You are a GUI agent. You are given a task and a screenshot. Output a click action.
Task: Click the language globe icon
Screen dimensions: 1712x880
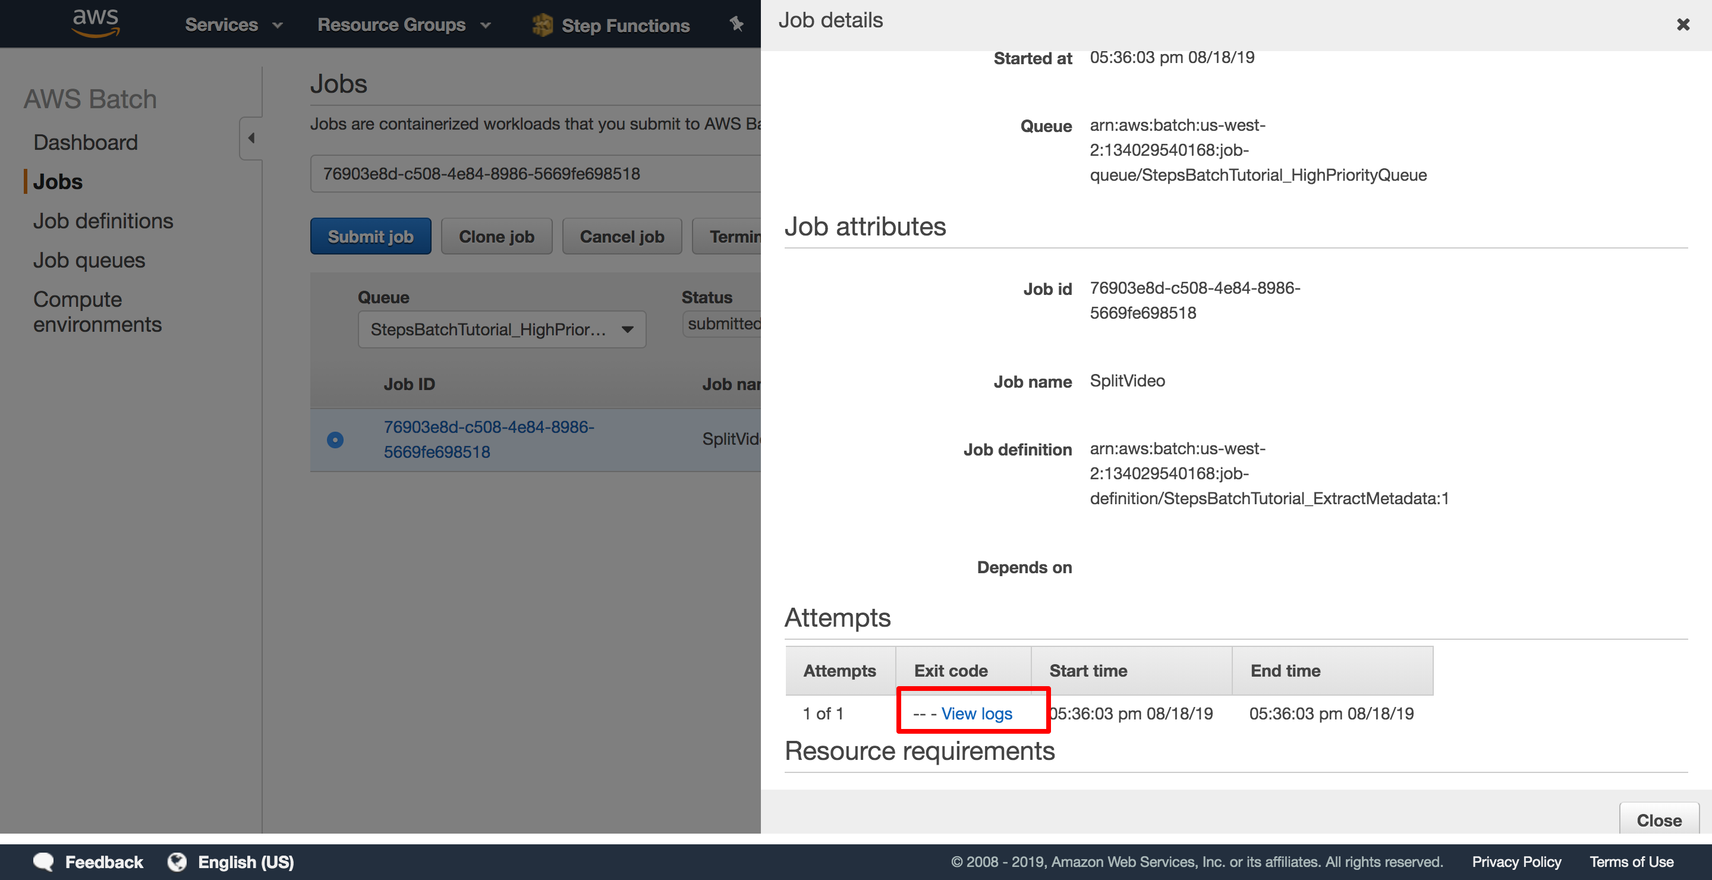click(177, 862)
